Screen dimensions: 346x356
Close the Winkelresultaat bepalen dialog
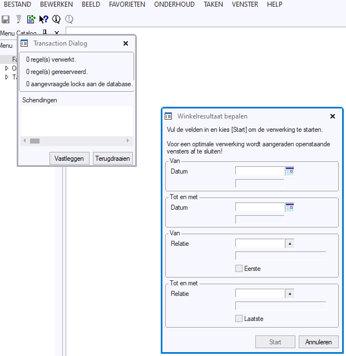point(333,116)
